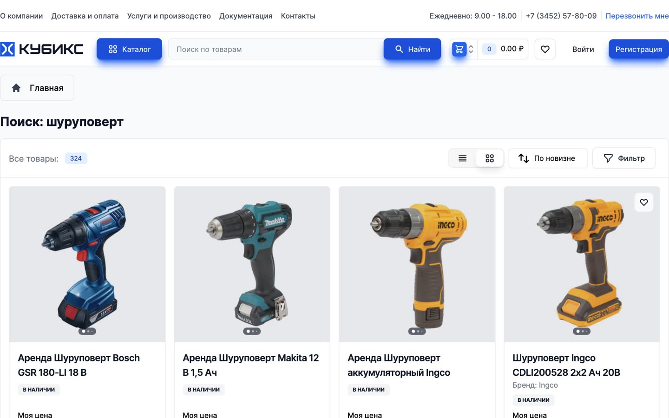Open Аренда Шуруповерт Makita 12 В title
Viewport: 669px width, 418px height.
point(251,365)
